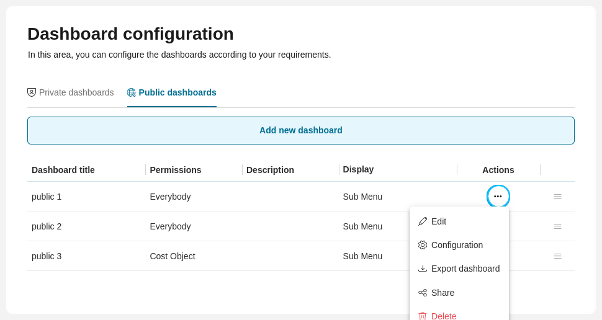Select Share in the actions menu
Screen dimensions: 602x320
(x=459, y=293)
